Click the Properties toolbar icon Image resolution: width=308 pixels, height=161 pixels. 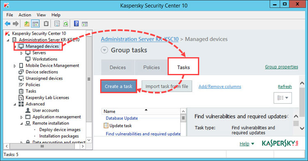coord(57,24)
